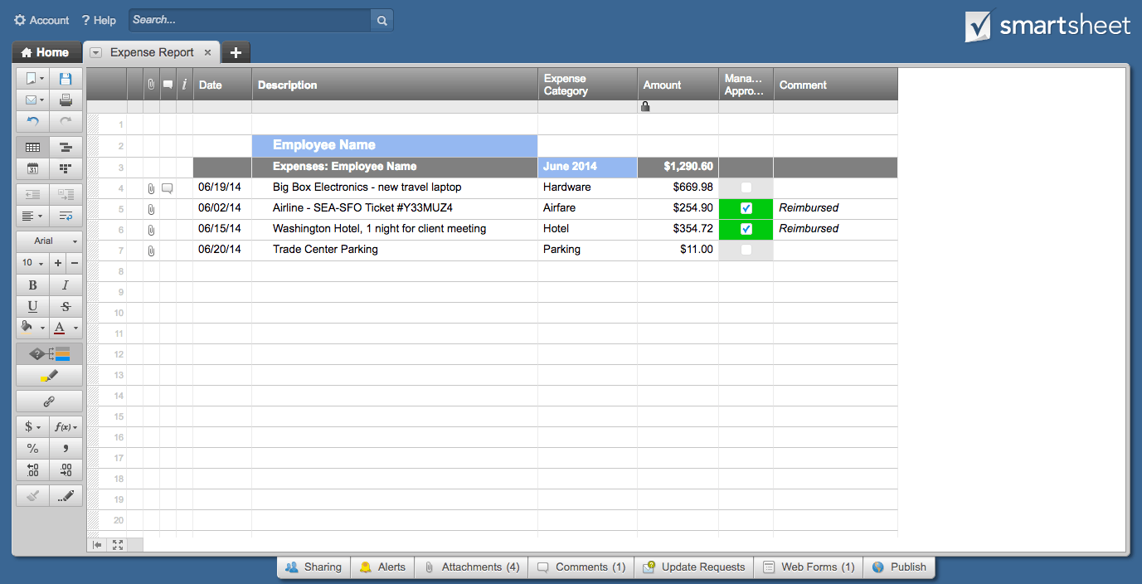The height and width of the screenshot is (584, 1142).
Task: Check approval box for Big Box Electronics
Action: (x=746, y=187)
